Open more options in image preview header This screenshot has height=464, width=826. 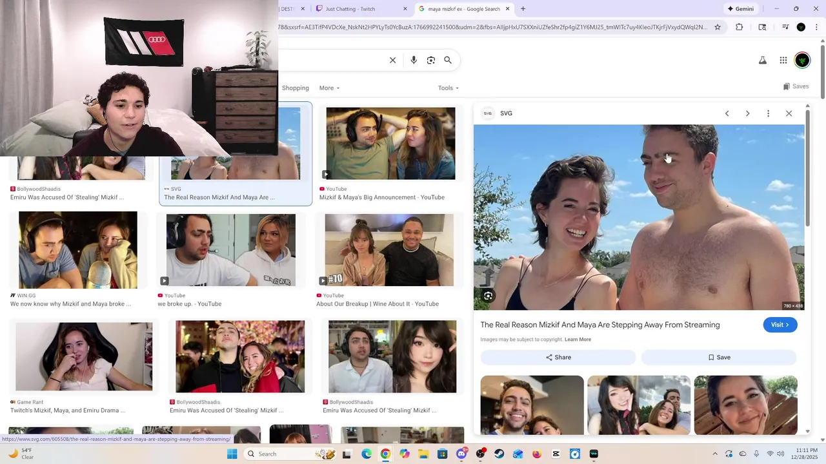click(x=768, y=113)
